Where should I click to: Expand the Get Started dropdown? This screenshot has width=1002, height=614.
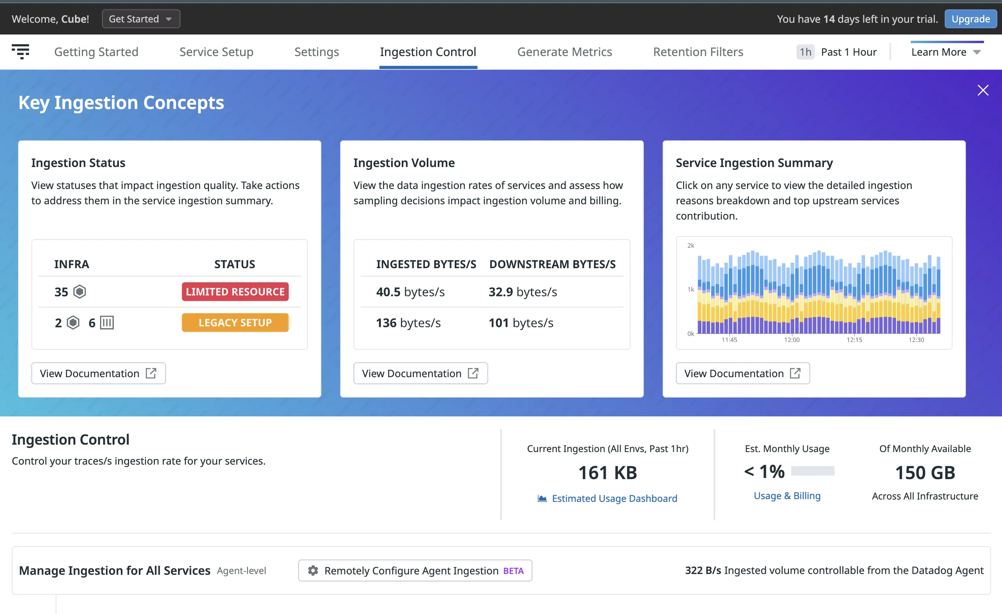[x=141, y=19]
